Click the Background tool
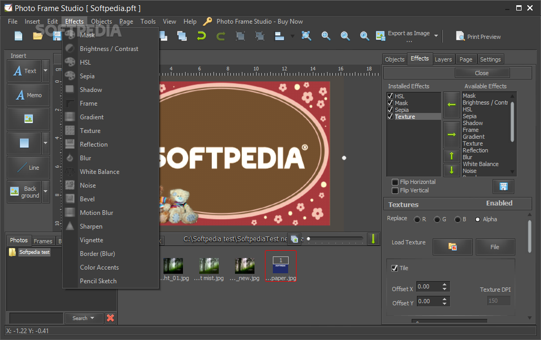 (x=24, y=192)
